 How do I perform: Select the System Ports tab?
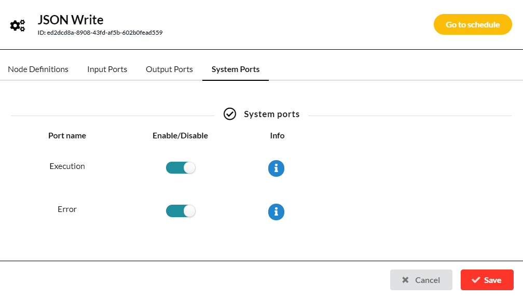coord(236,69)
